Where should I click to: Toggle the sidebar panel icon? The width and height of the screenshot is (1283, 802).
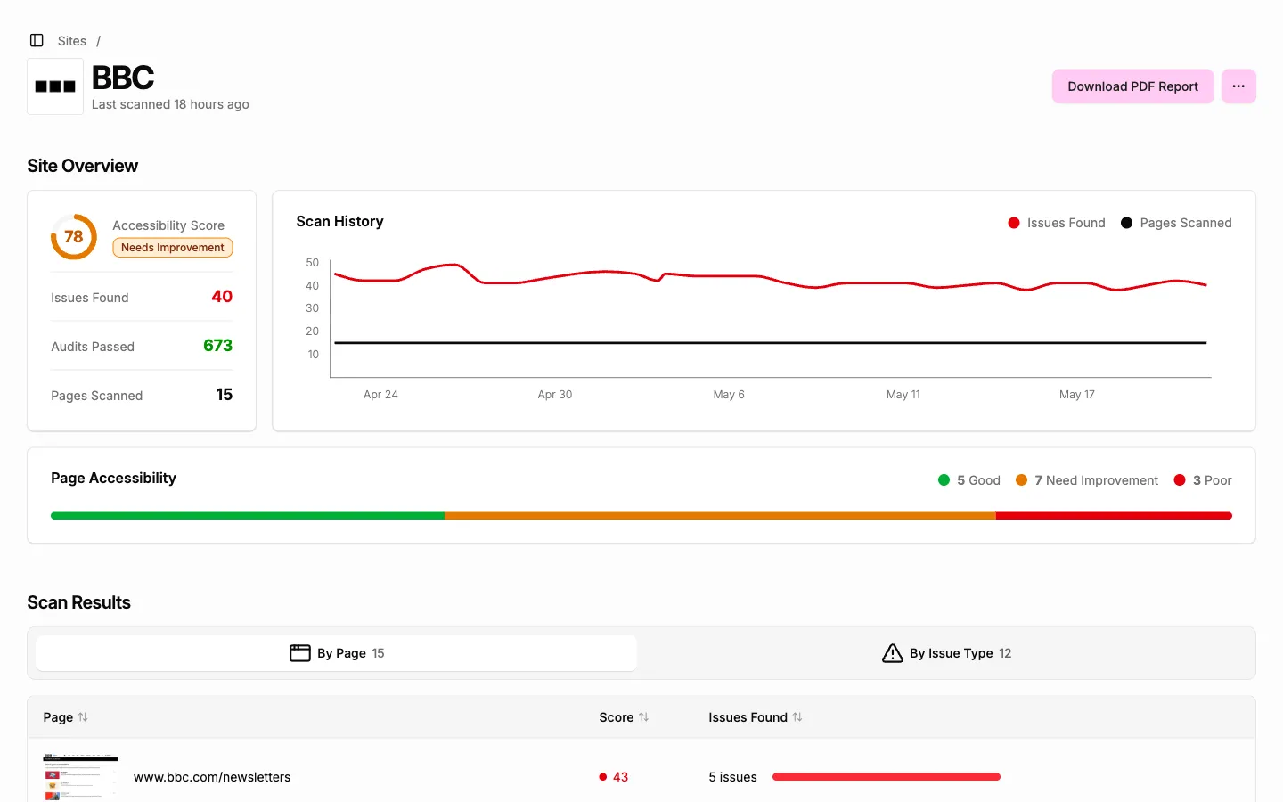tap(37, 40)
